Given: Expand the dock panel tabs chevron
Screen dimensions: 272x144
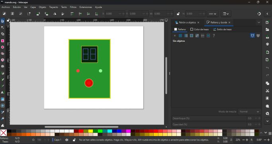Looking at the screenshot, I should pyautogui.click(x=259, y=22).
